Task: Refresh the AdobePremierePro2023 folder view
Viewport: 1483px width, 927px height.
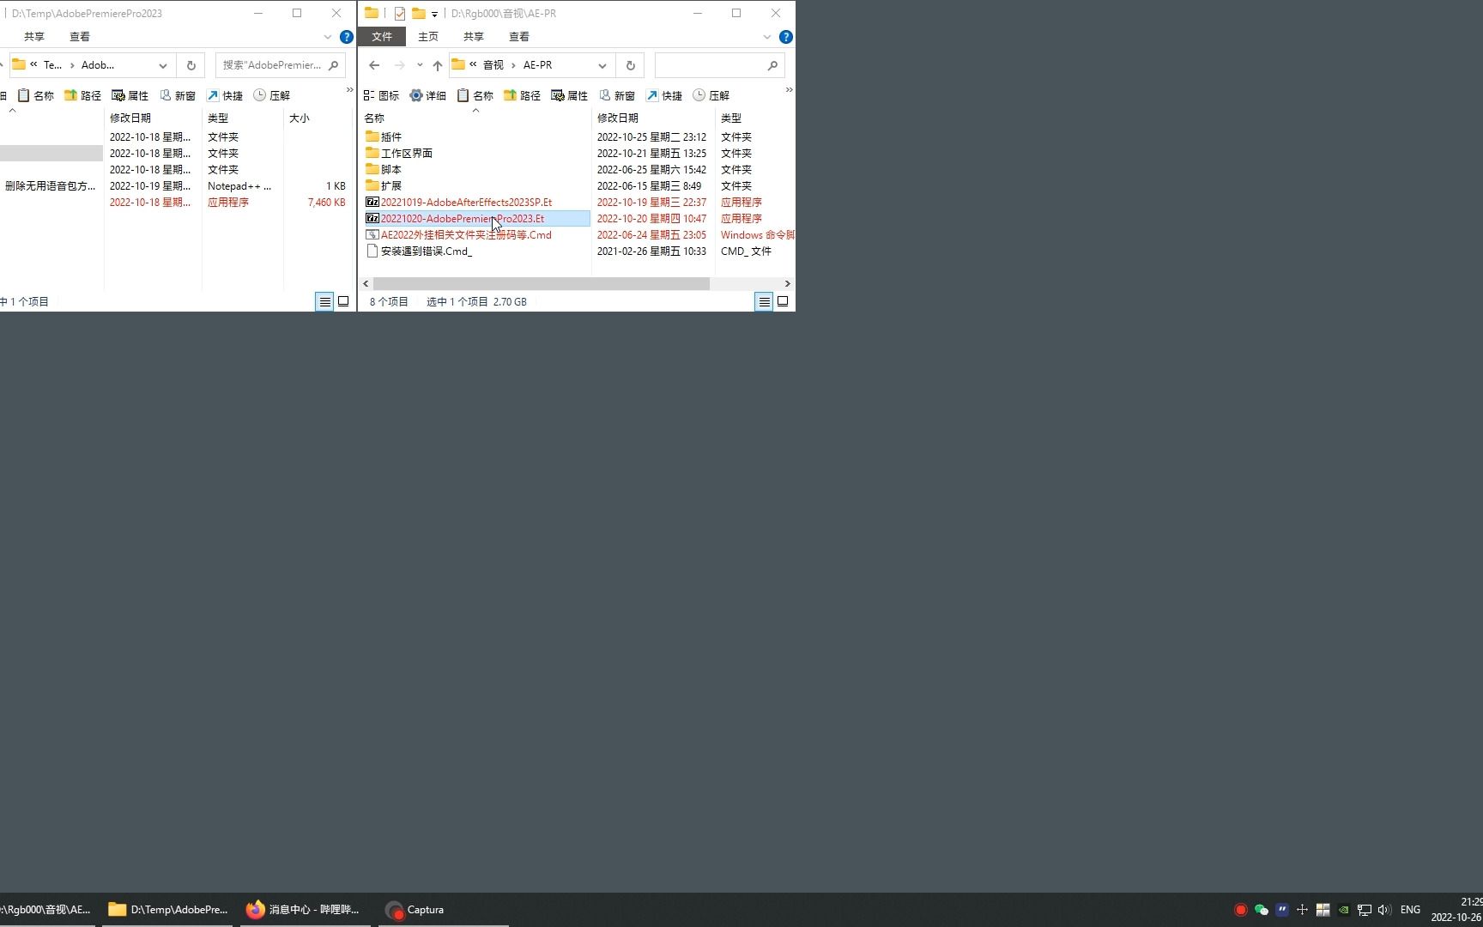Action: pos(191,65)
